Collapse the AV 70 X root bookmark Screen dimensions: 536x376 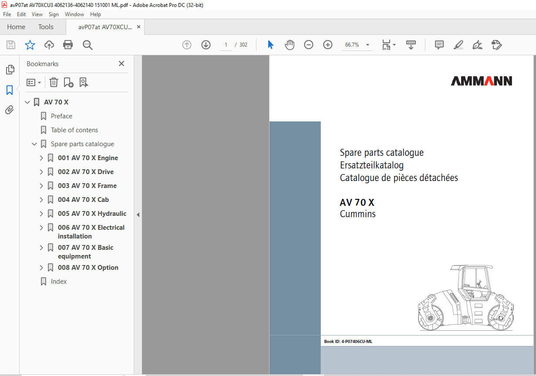coord(27,102)
